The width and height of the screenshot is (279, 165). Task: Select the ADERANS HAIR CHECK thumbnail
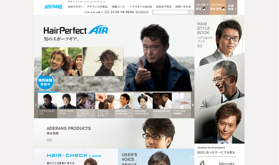click(143, 105)
